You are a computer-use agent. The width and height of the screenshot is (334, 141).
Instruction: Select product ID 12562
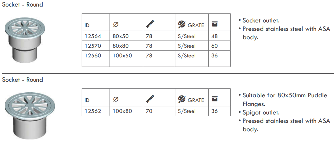click(x=93, y=111)
